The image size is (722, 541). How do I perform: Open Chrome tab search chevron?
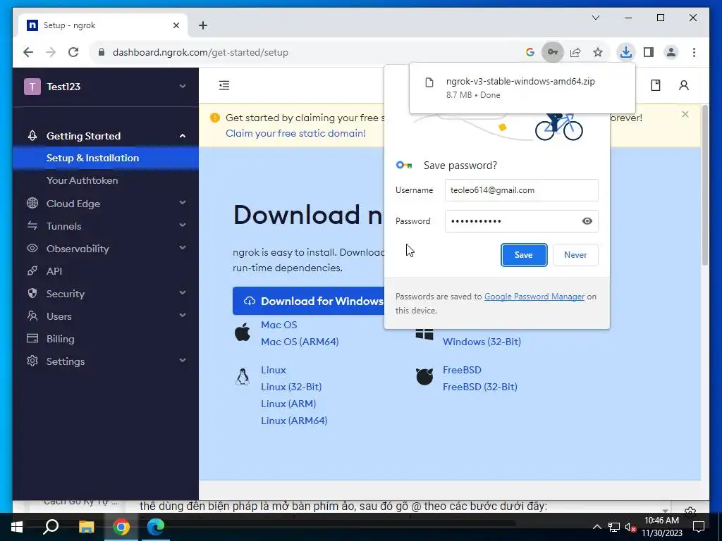click(x=595, y=18)
